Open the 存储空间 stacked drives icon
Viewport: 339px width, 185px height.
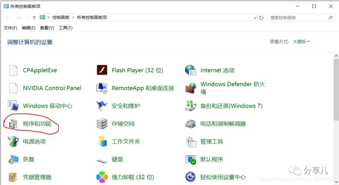click(102, 124)
